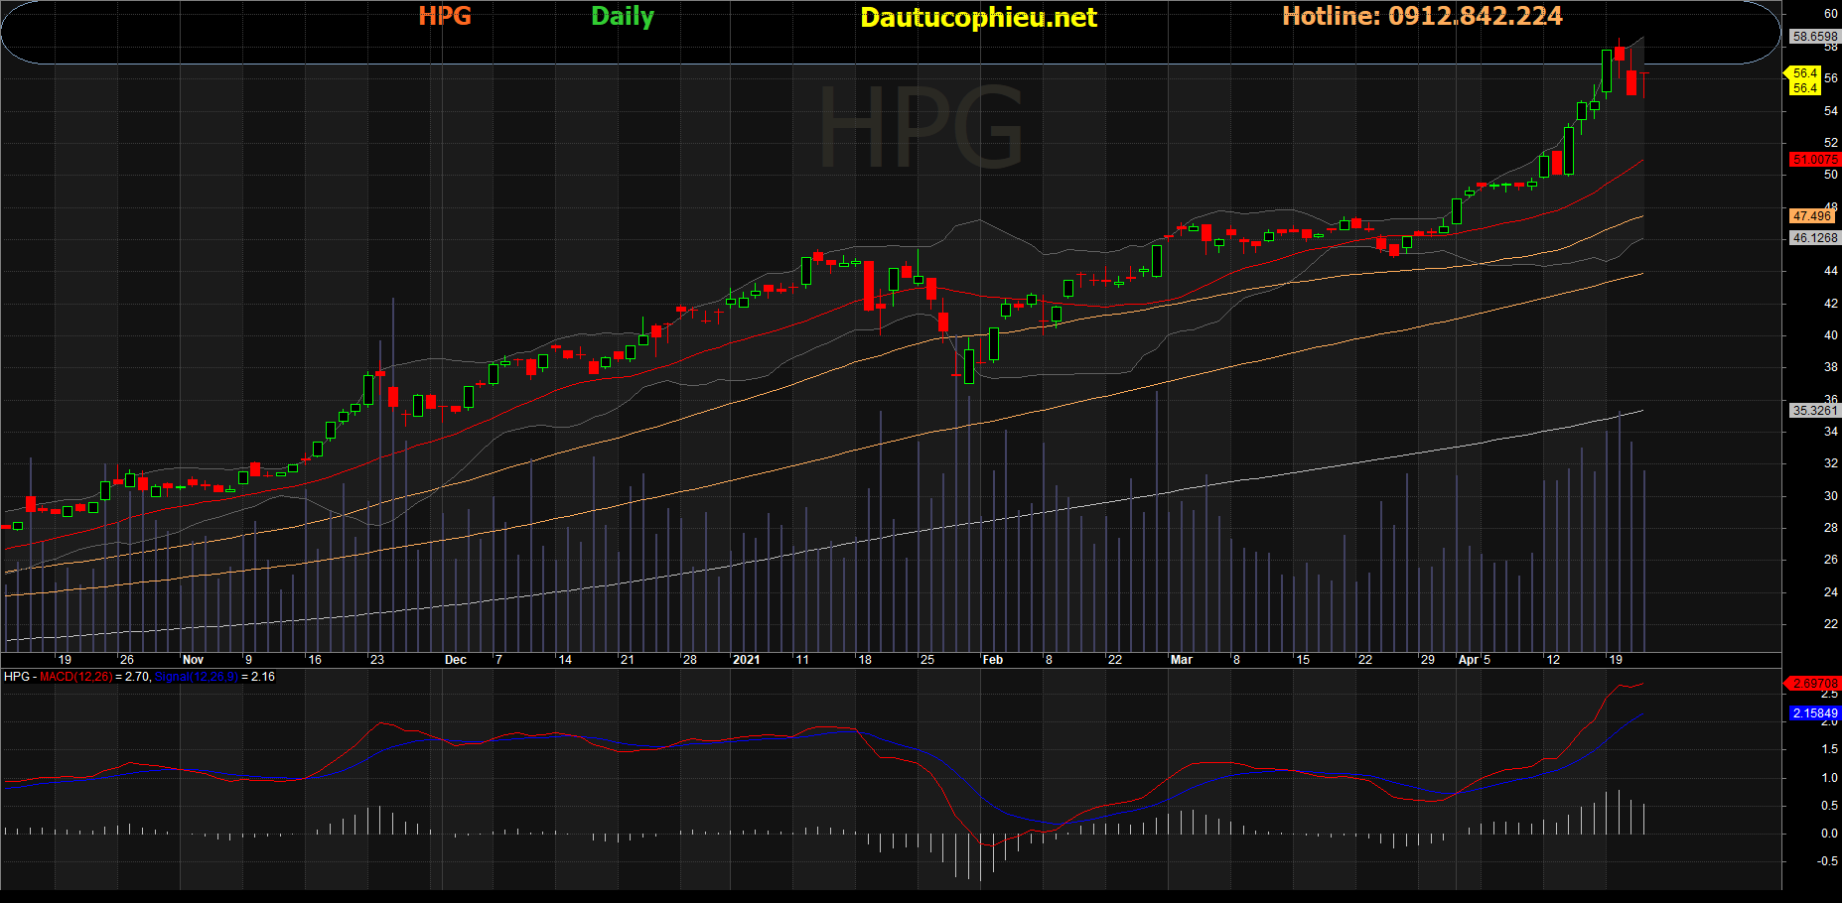Click the Dec marker on the date axis

point(455,660)
